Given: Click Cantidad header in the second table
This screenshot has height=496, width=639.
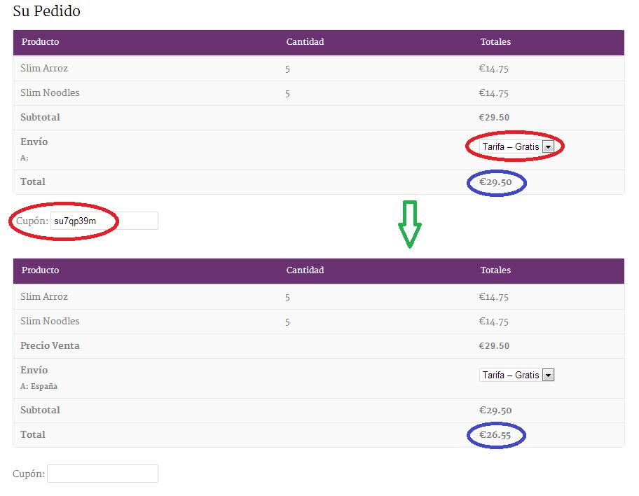Looking at the screenshot, I should point(305,270).
